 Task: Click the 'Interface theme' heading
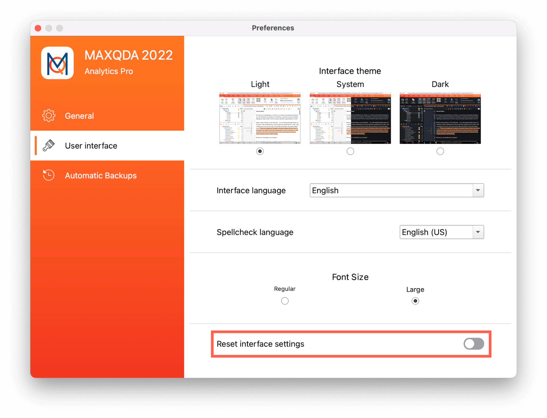click(350, 71)
